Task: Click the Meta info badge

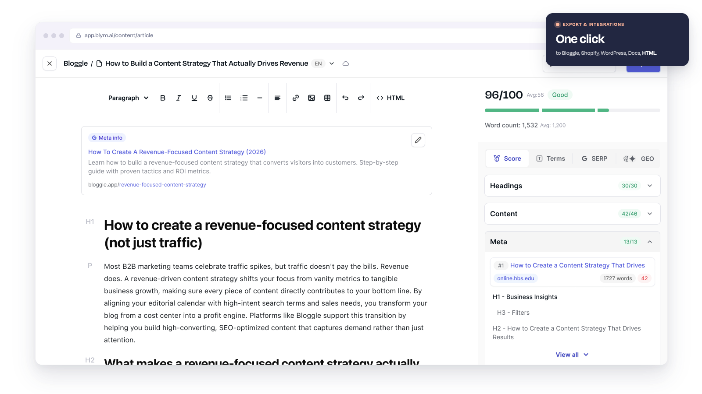Action: pos(107,138)
